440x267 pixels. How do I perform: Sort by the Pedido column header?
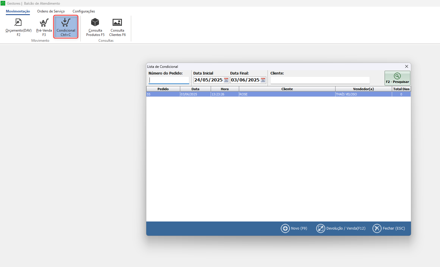pyautogui.click(x=163, y=89)
